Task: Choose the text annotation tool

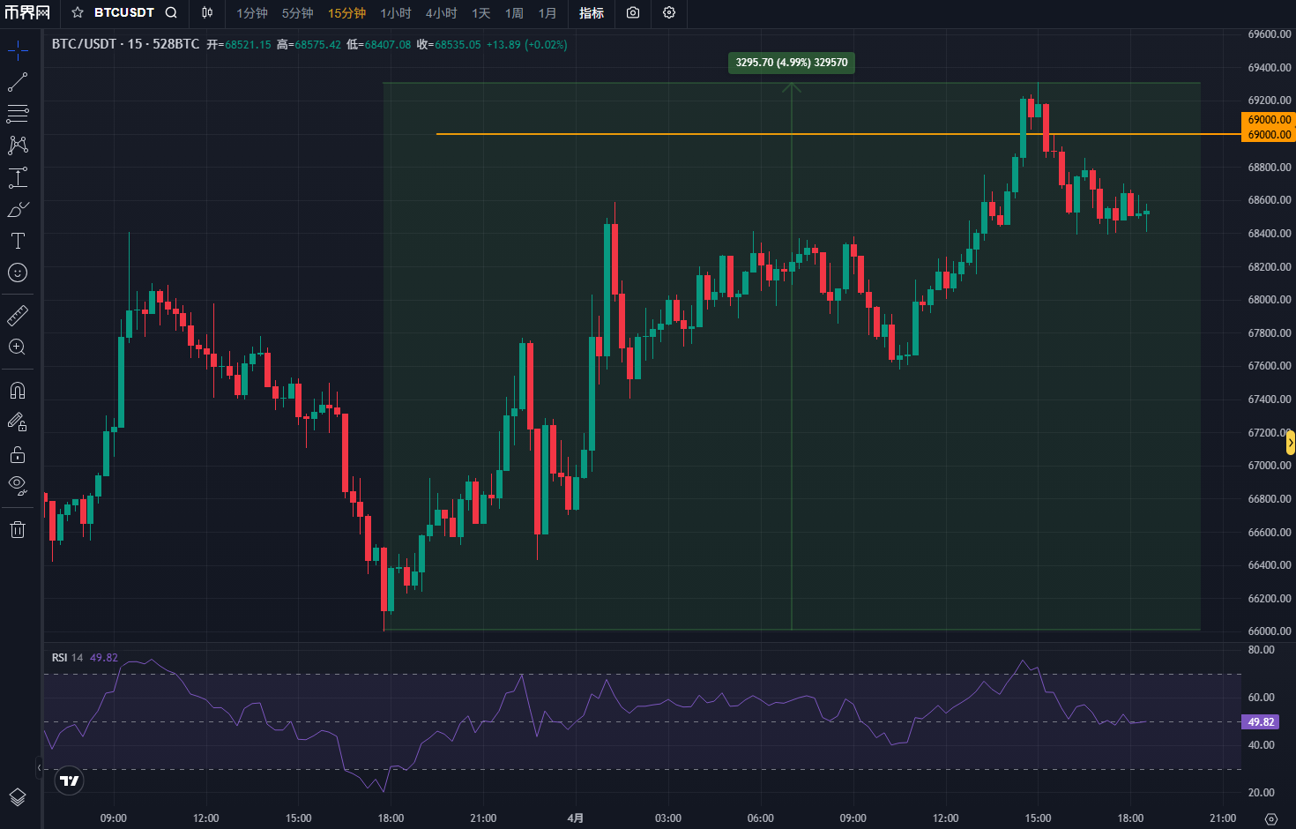Action: coord(18,241)
